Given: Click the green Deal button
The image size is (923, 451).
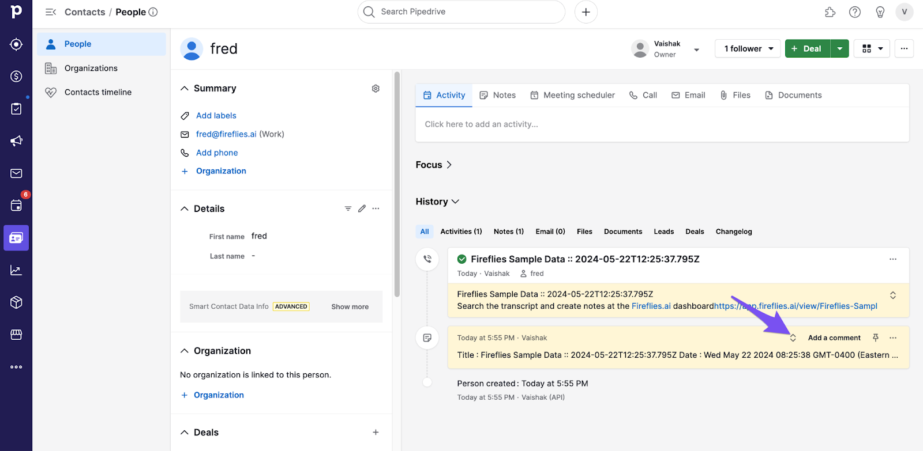Looking at the screenshot, I should 808,49.
